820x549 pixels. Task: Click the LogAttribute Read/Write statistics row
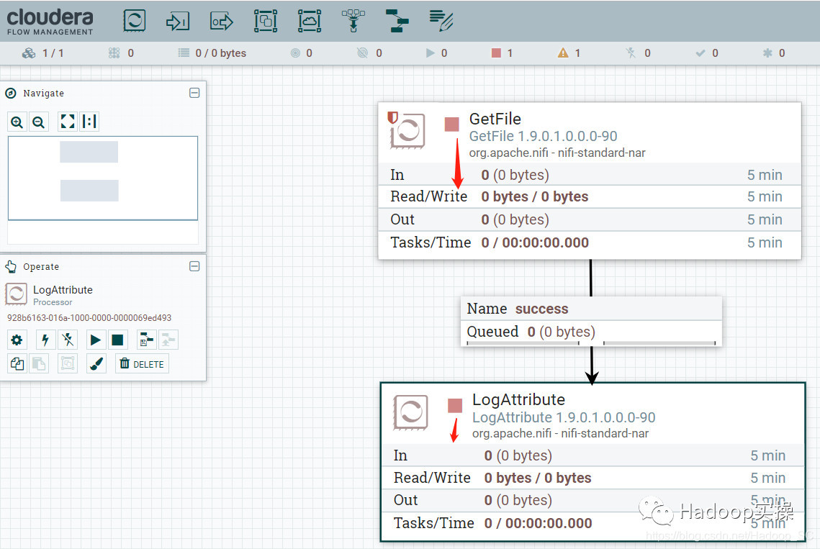pos(593,478)
